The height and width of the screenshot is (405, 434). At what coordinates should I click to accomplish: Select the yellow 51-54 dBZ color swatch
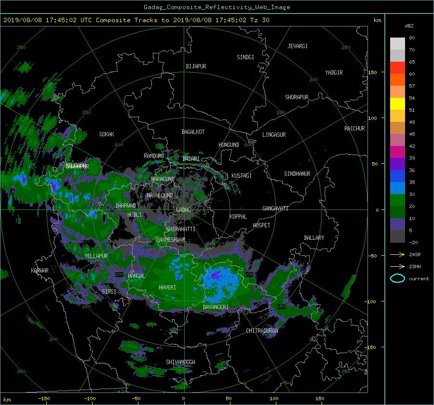[397, 104]
